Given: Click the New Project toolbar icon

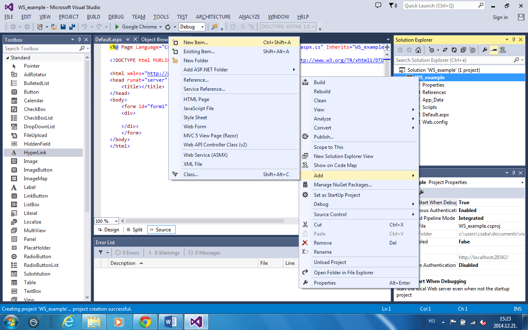Looking at the screenshot, I should tap(40, 27).
